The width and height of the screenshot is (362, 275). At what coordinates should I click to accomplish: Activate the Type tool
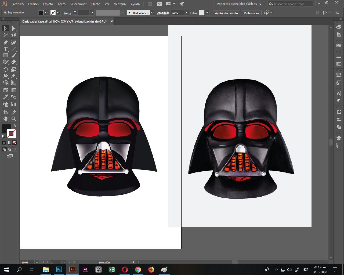(6, 49)
